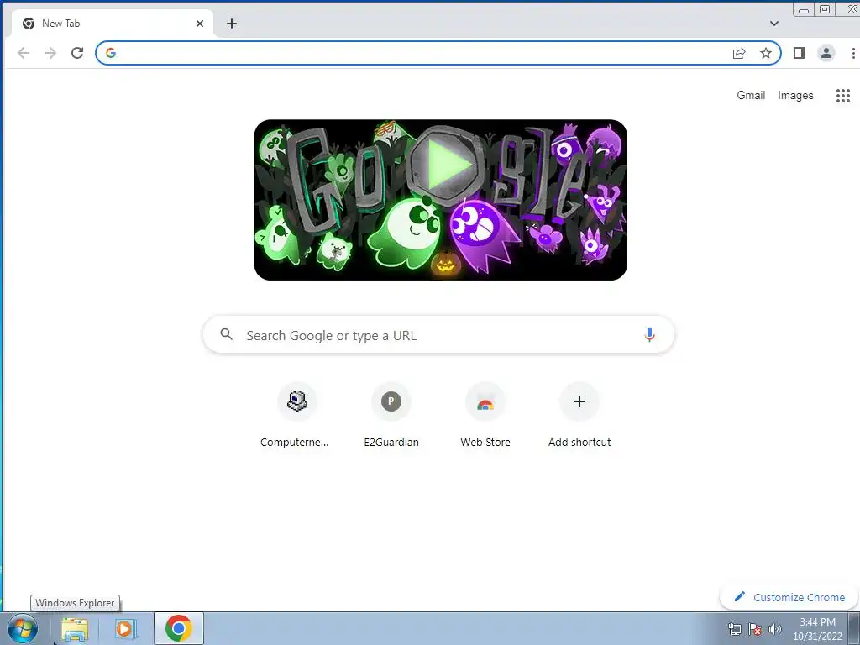Open the E2Guardian shortcut tile

pos(391,417)
